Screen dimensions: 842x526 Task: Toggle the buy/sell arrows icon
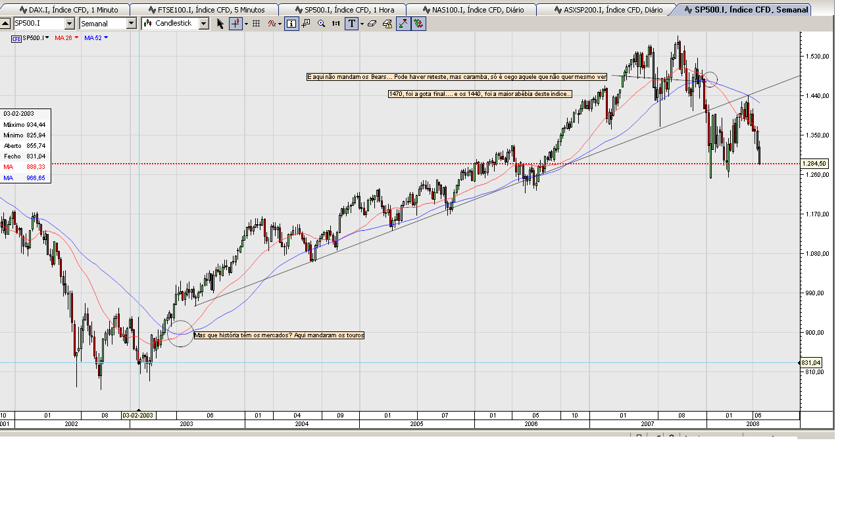click(418, 23)
